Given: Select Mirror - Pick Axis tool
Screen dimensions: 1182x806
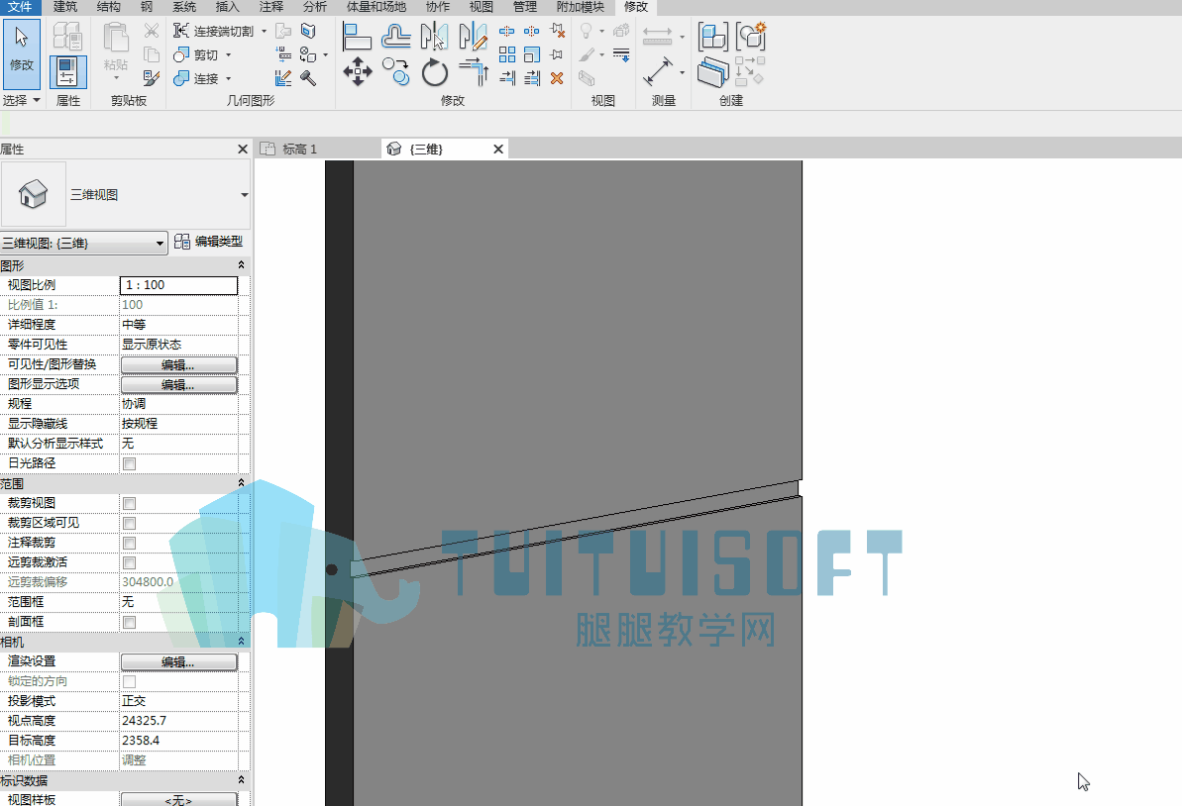Looking at the screenshot, I should (434, 37).
